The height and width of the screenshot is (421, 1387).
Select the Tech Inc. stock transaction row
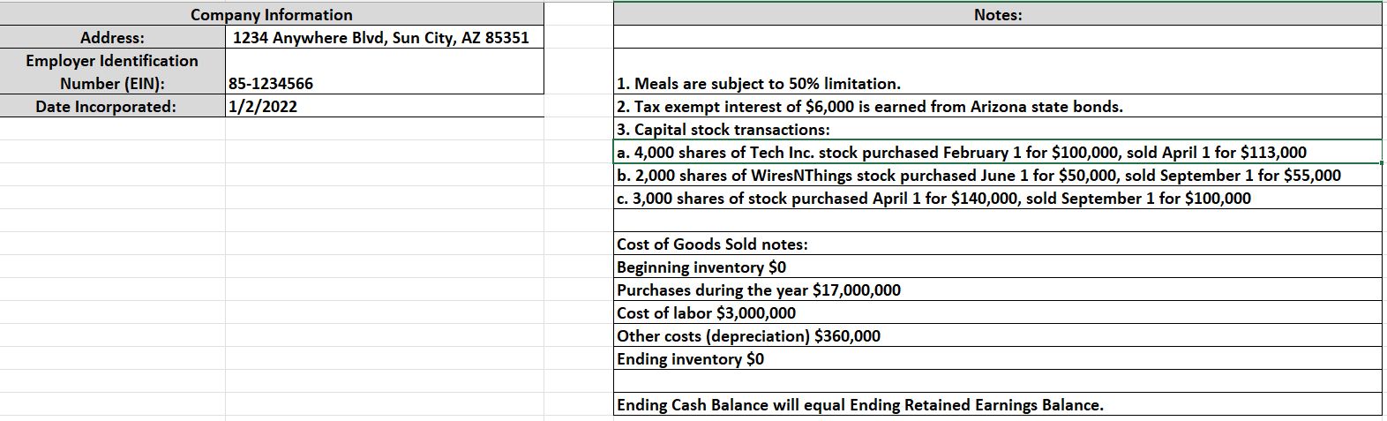998,152
